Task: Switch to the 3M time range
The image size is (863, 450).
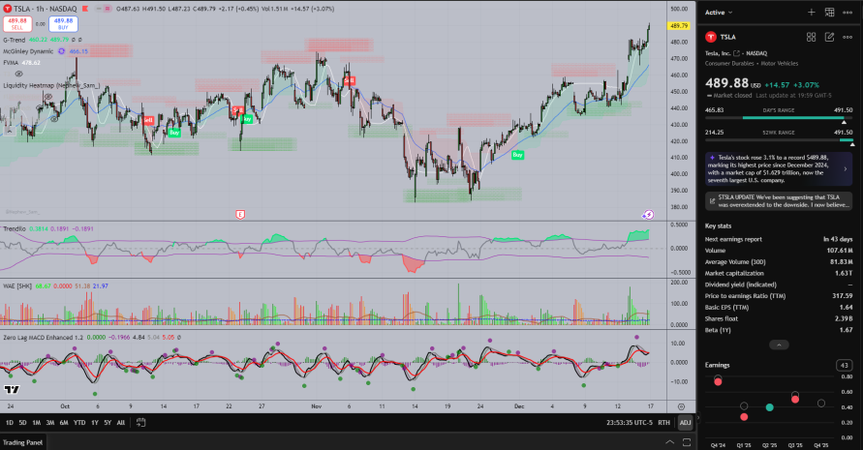Action: tap(50, 423)
